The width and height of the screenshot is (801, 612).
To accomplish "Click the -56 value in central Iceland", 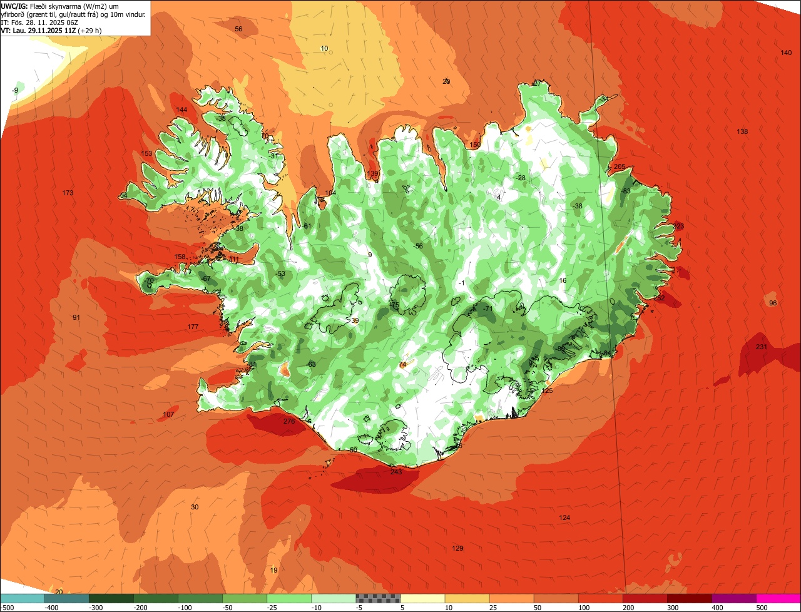I will tap(418, 247).
